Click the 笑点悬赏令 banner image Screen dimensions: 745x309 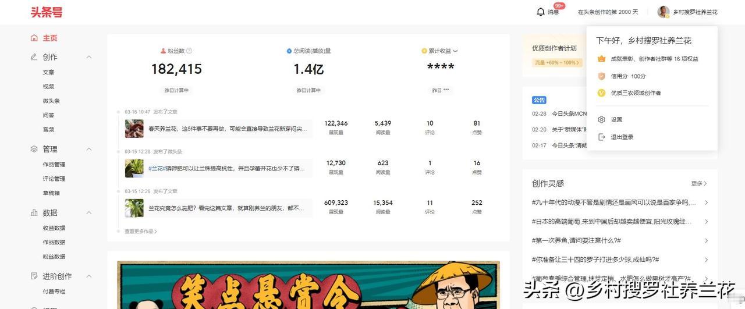[x=308, y=285]
